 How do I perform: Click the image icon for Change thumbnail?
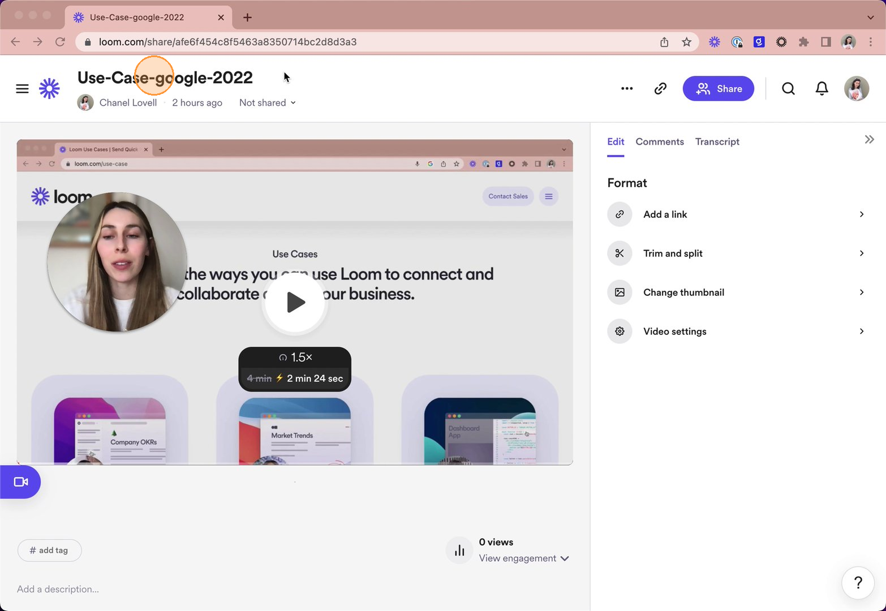point(620,292)
